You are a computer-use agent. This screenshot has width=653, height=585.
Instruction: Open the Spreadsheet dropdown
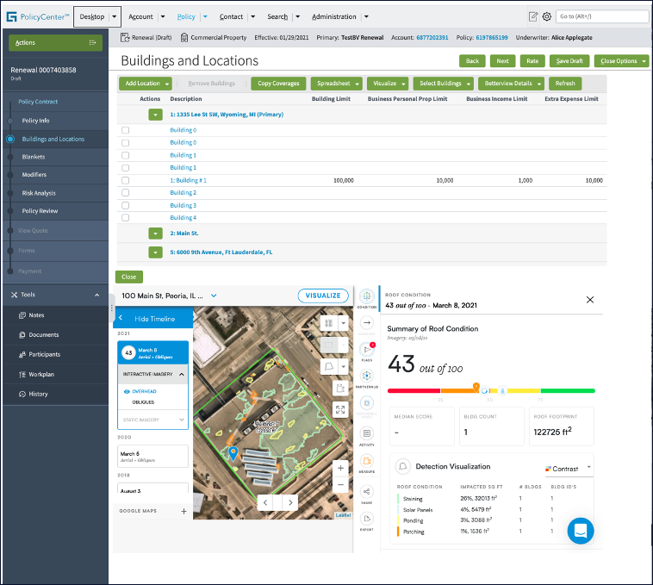[x=337, y=84]
